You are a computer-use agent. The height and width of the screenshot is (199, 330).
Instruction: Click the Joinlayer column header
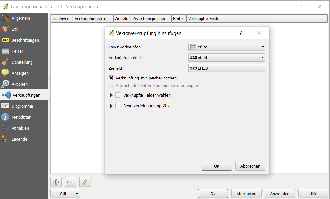61,19
